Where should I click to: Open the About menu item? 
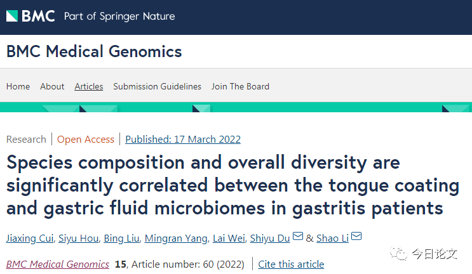pos(52,86)
